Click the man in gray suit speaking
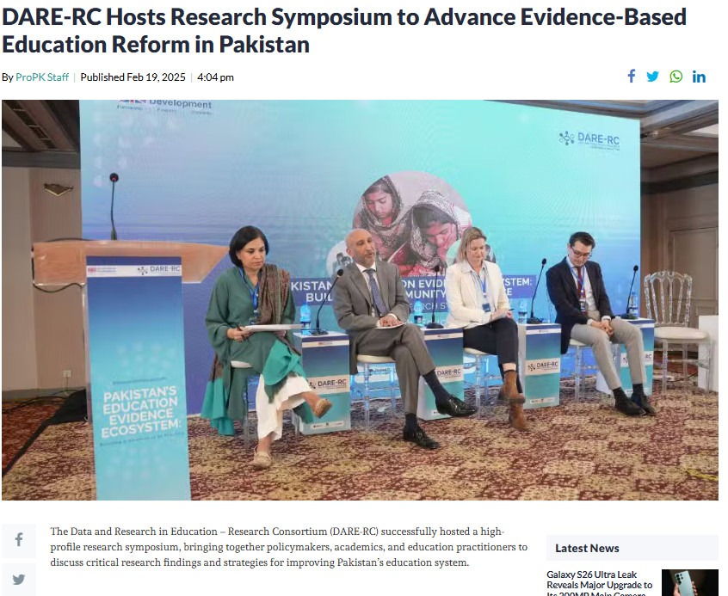 pyautogui.click(x=379, y=318)
